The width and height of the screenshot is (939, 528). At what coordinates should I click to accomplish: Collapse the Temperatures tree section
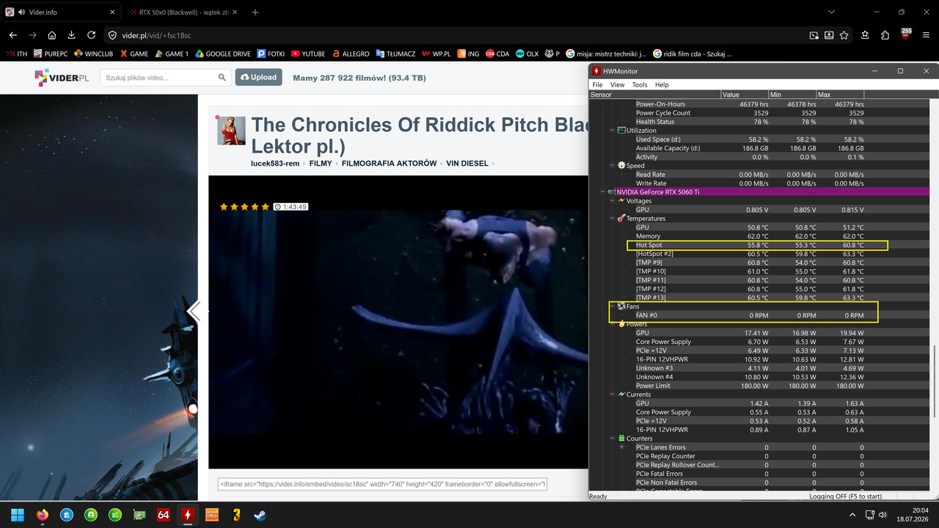click(x=613, y=219)
